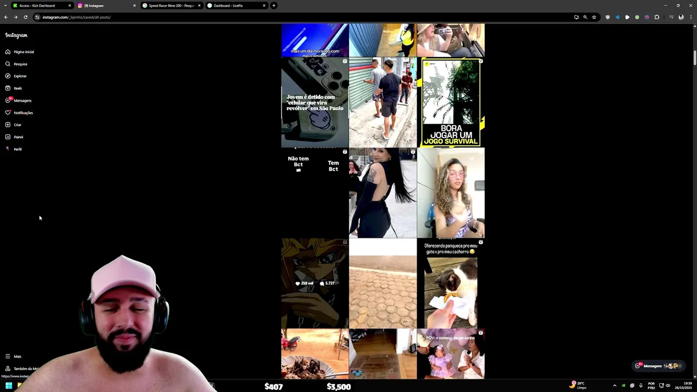Open post 'Jovem é detido com celular que vira revólver'
The height and width of the screenshot is (392, 697).
(315, 102)
